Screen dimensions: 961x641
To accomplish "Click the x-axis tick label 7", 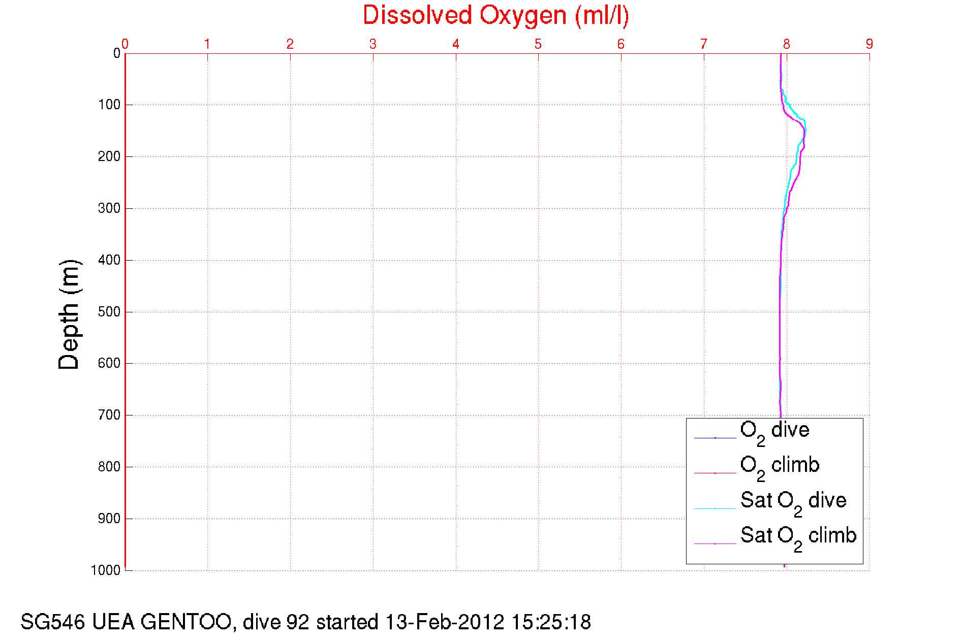I will pyautogui.click(x=704, y=44).
